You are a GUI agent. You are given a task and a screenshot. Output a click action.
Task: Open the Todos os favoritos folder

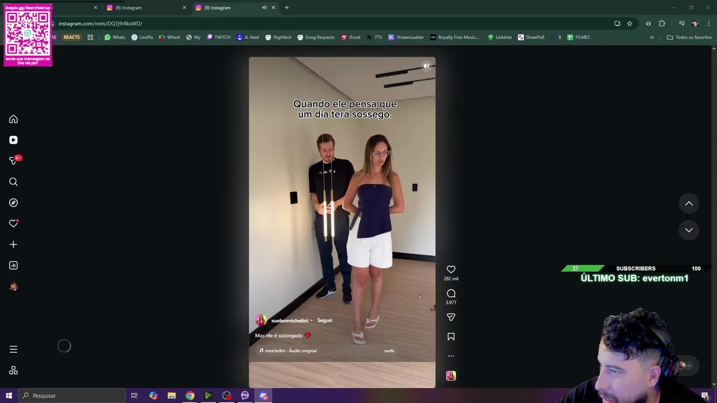coord(689,38)
